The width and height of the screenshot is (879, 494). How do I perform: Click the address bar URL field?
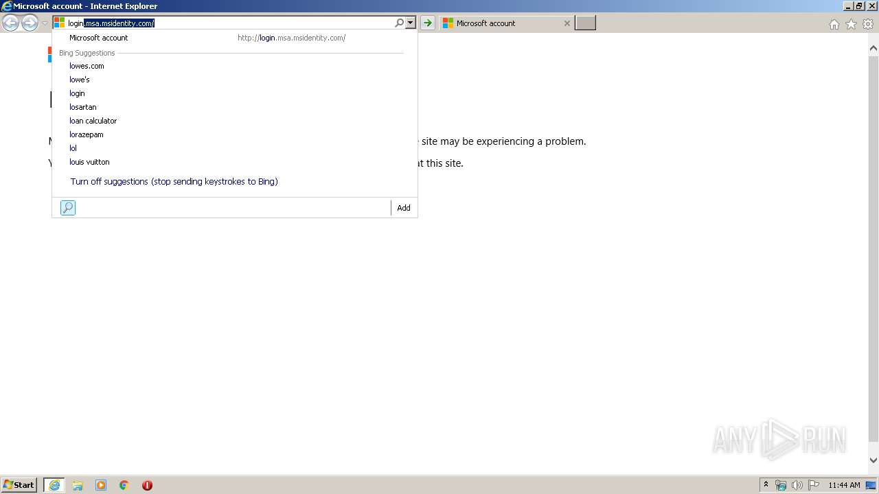(230, 23)
